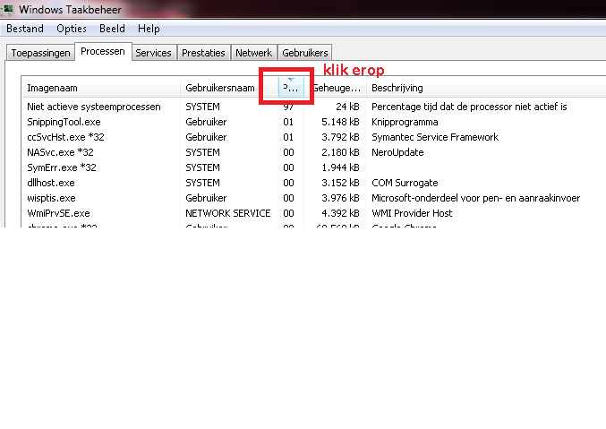Select the NASvc.exe *32 process
The image size is (606, 429).
pos(314,152)
